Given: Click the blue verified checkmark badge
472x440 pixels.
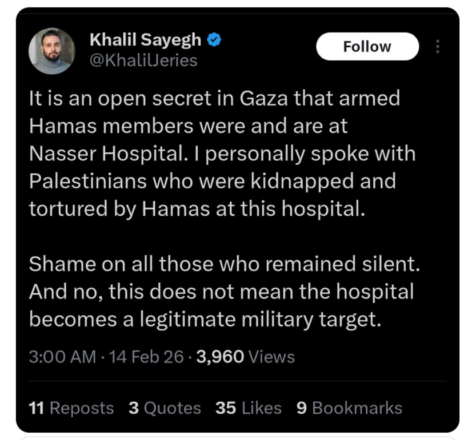Looking at the screenshot, I should (x=214, y=39).
